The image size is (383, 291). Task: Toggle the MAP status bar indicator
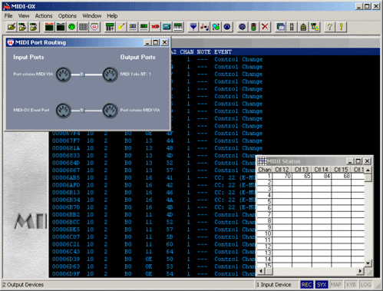click(x=336, y=285)
